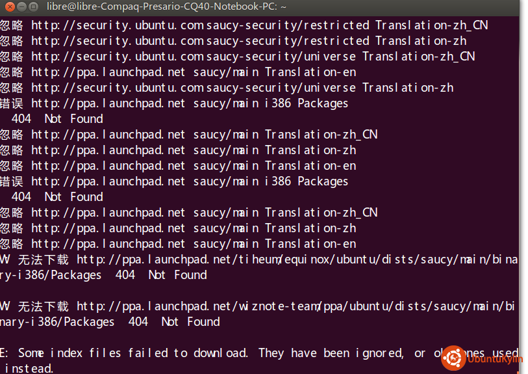Click the 'E: Some index files failed' error line
The image size is (528, 374).
coord(258,353)
